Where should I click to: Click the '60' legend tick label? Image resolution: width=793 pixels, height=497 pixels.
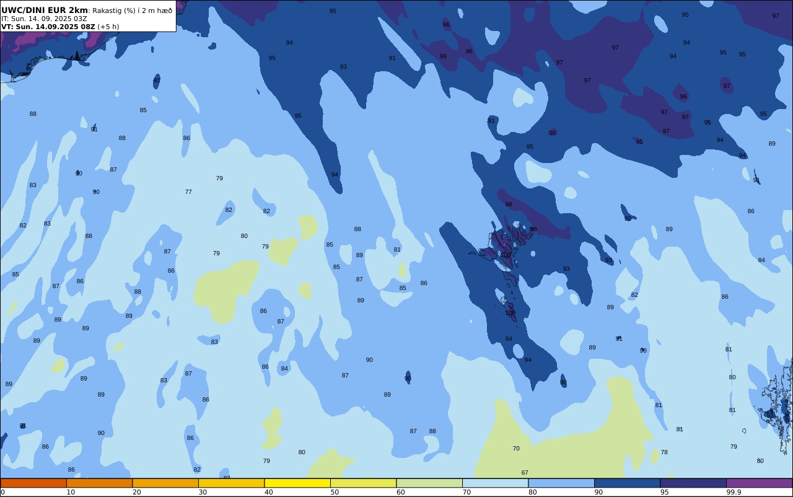click(401, 492)
